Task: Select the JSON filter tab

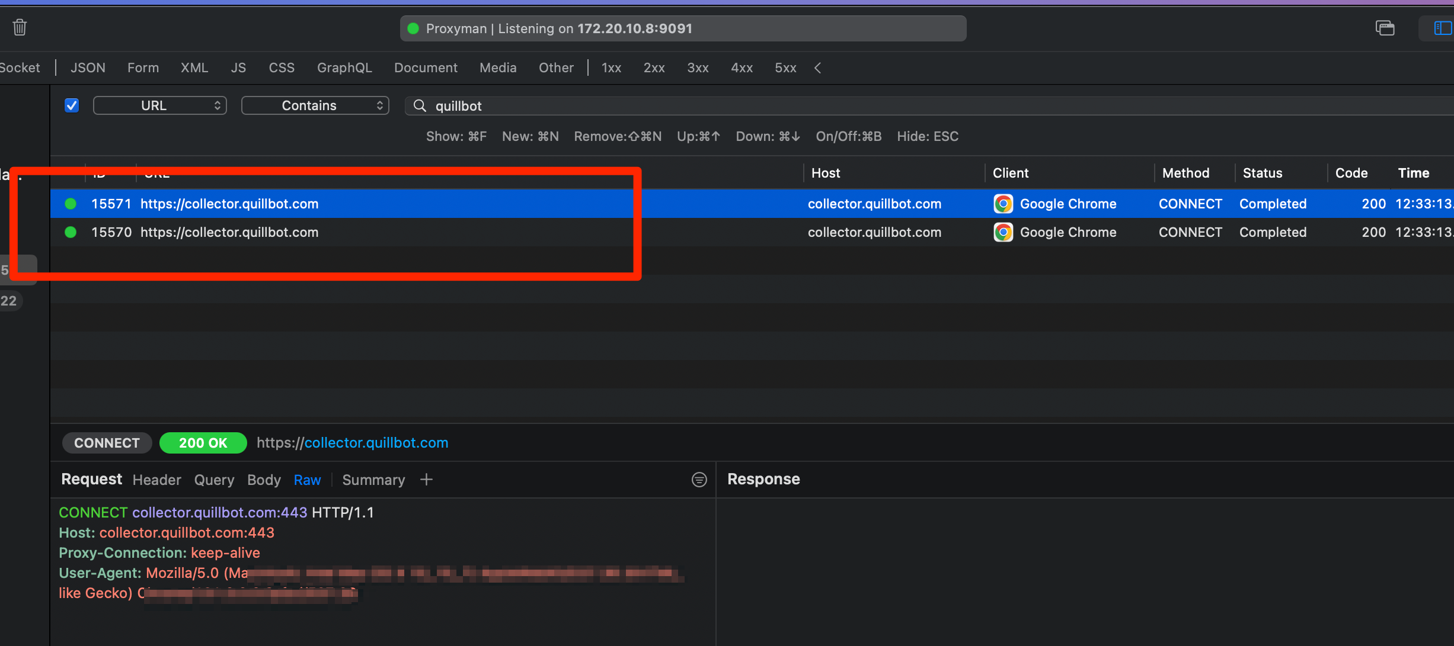Action: pyautogui.click(x=88, y=68)
